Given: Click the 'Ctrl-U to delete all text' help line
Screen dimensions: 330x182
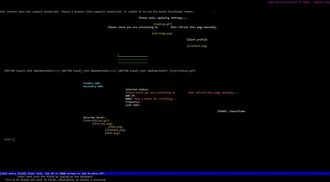Looking at the screenshot, I should pyautogui.click(x=56, y=180).
